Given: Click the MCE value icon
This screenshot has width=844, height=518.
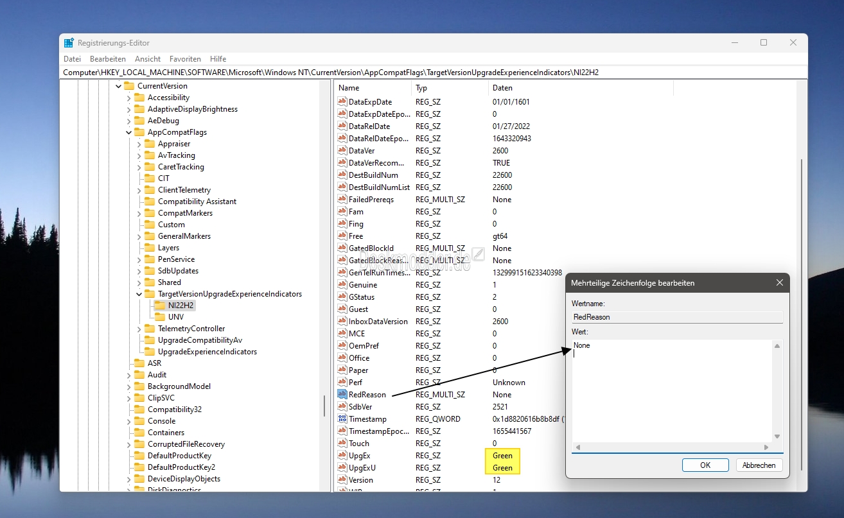Looking at the screenshot, I should pos(342,333).
